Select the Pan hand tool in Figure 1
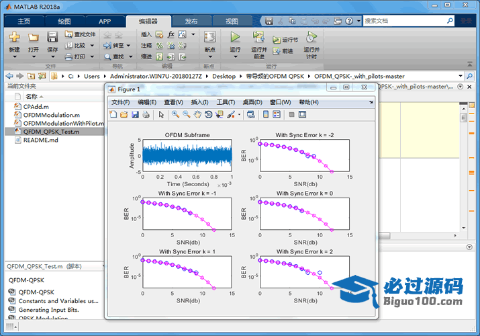 tap(197, 114)
